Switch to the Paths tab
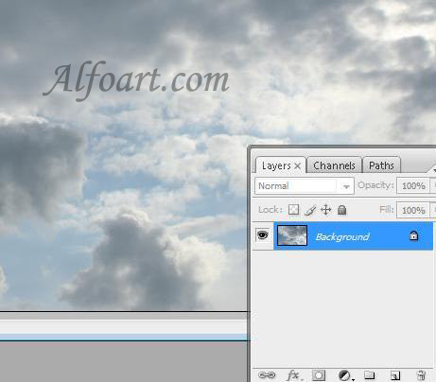 click(381, 165)
